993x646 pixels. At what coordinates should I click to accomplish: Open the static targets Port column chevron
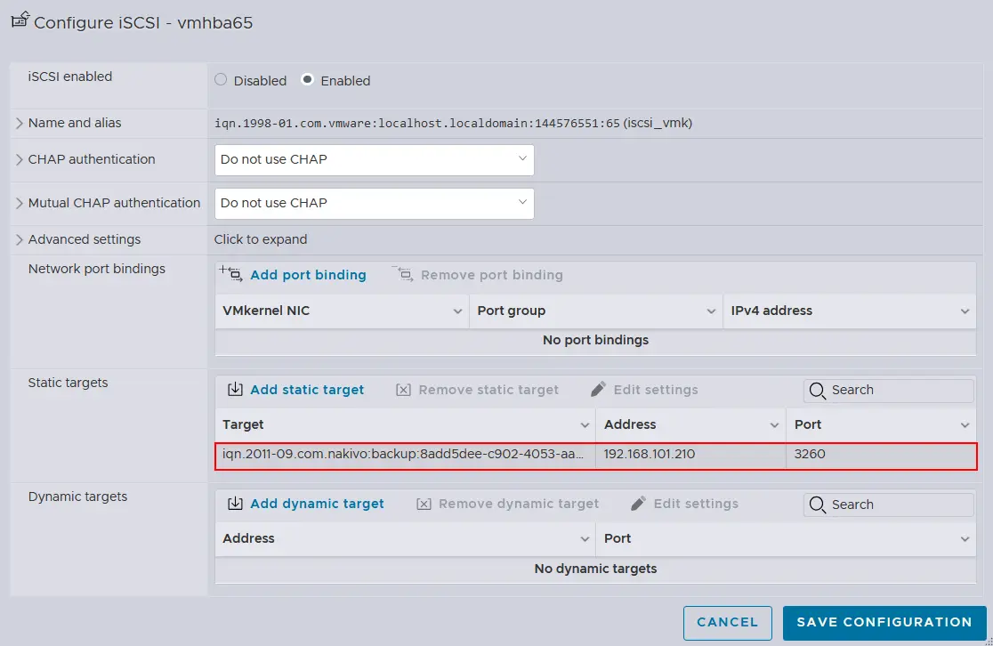coord(965,425)
